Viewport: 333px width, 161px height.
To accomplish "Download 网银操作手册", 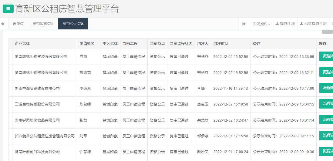I will click(313, 24).
